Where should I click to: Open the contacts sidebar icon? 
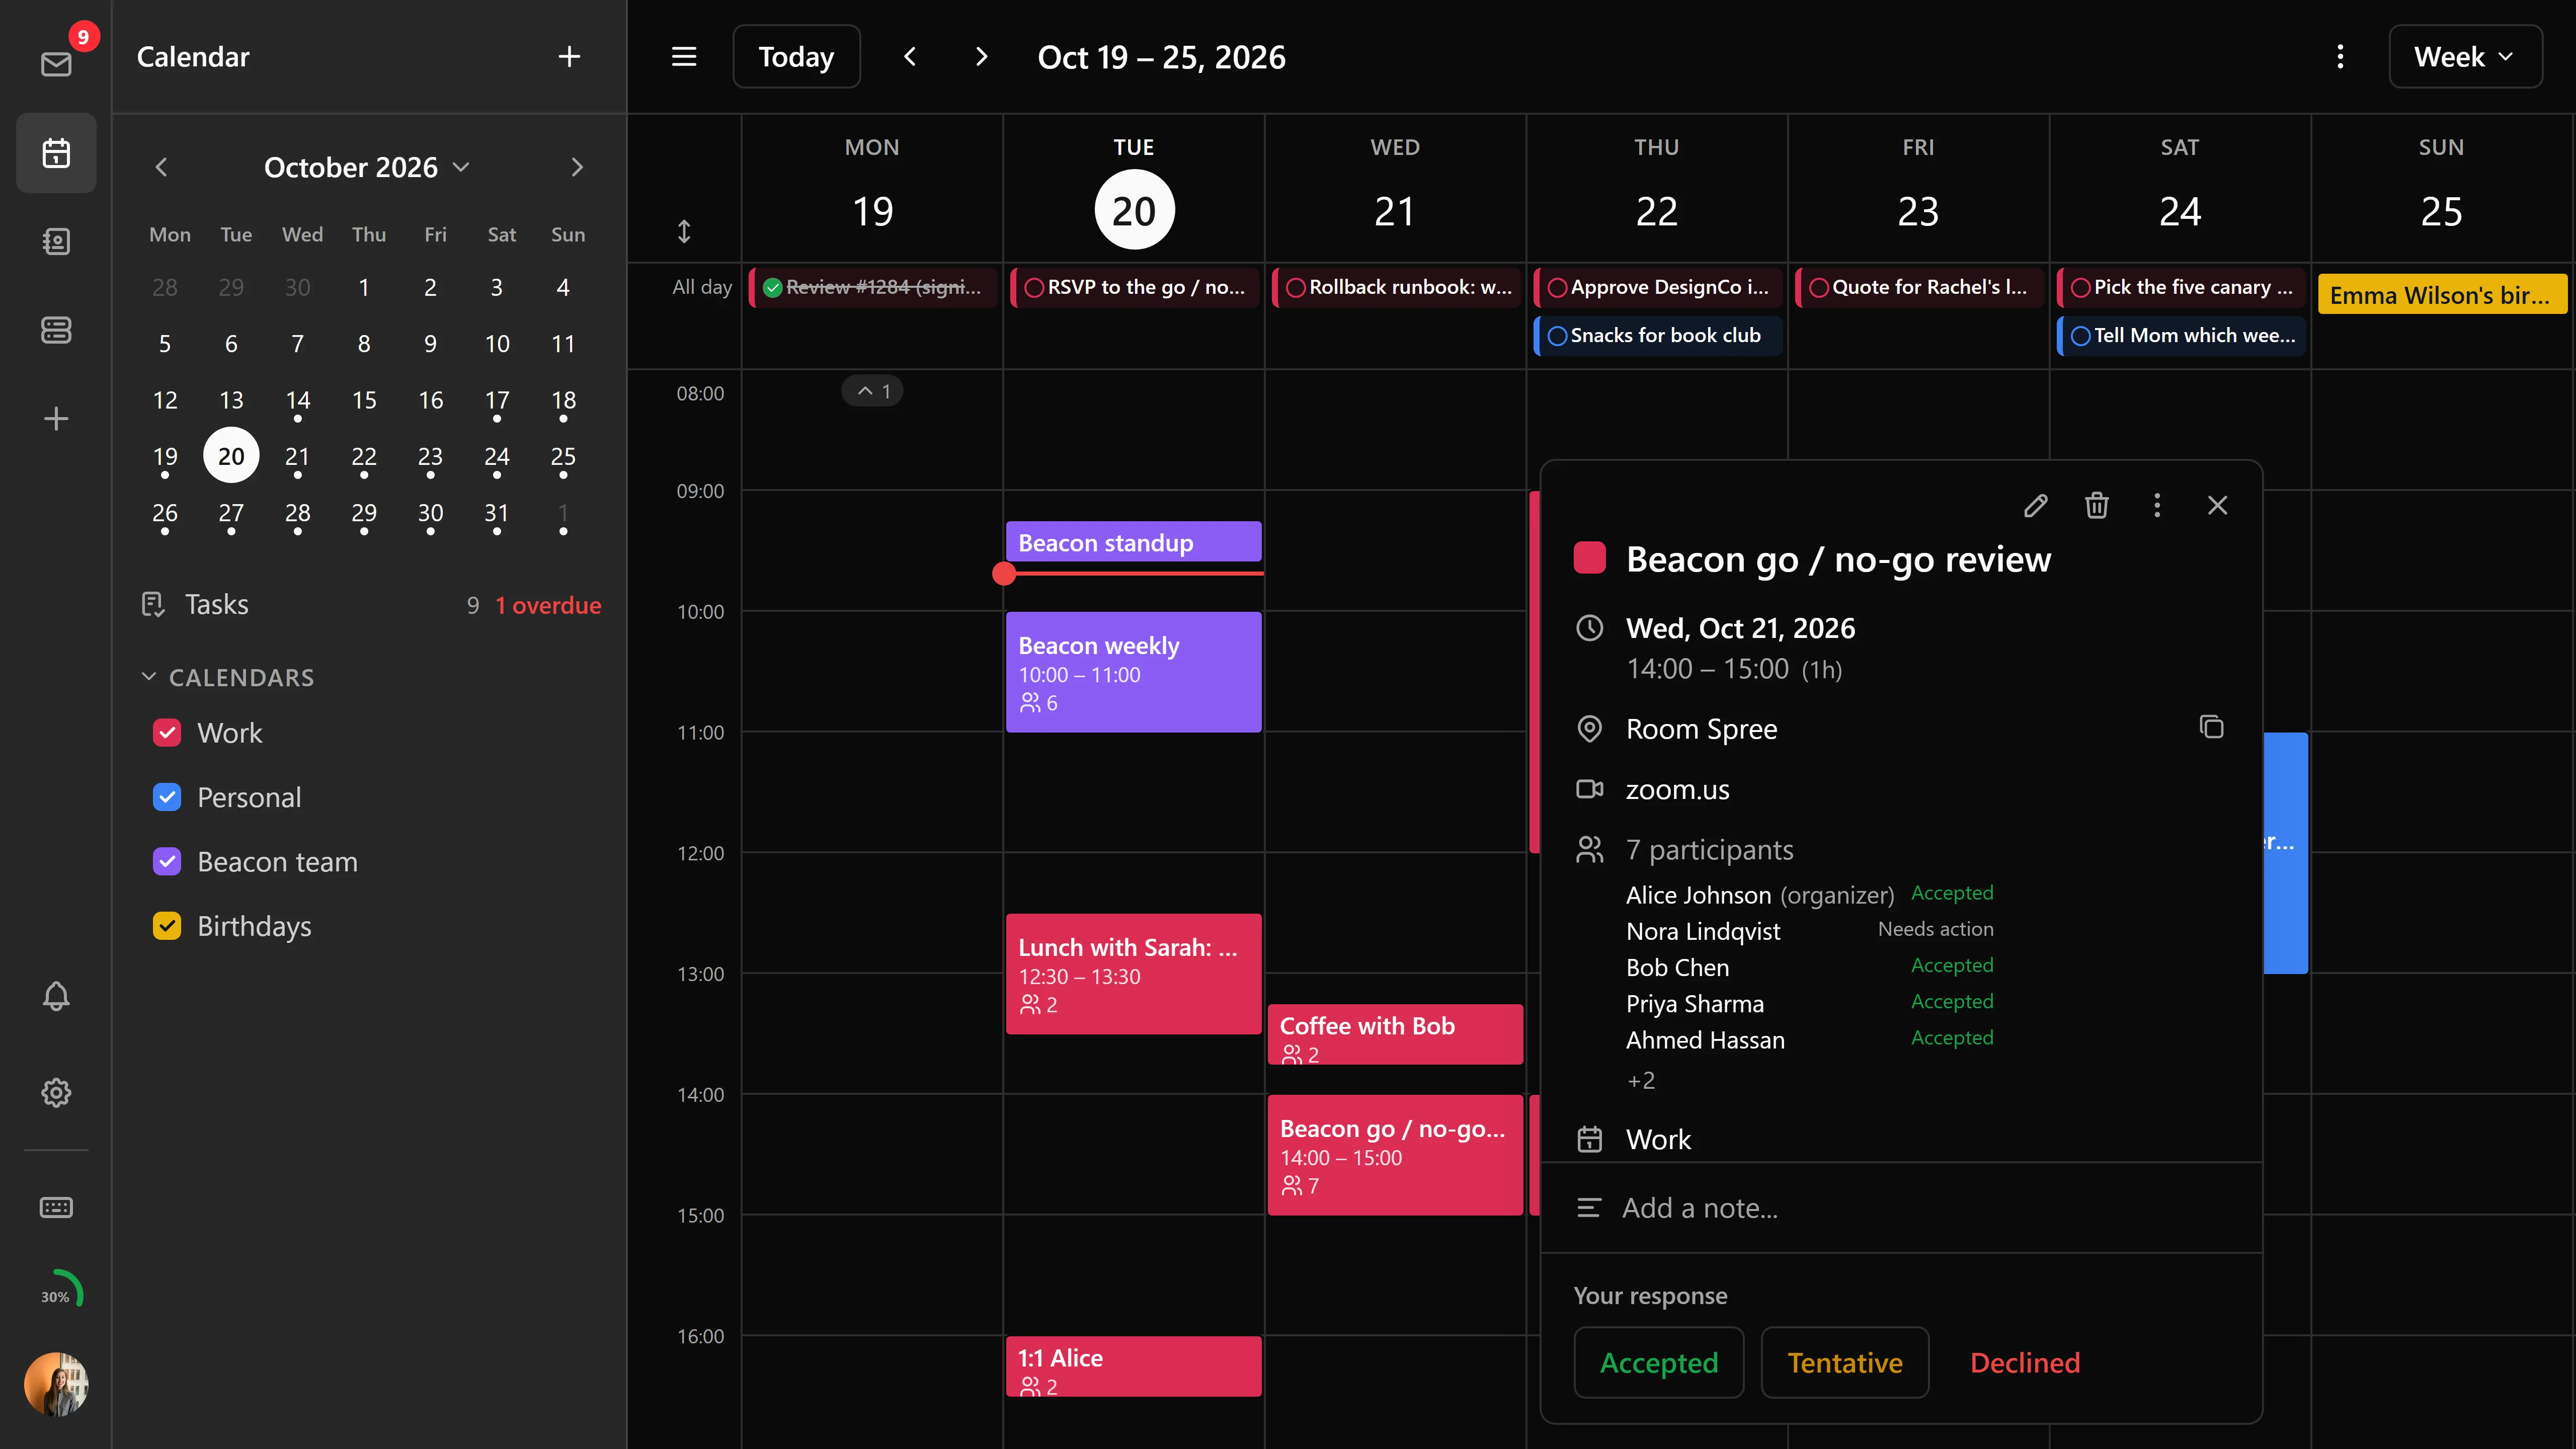point(56,241)
